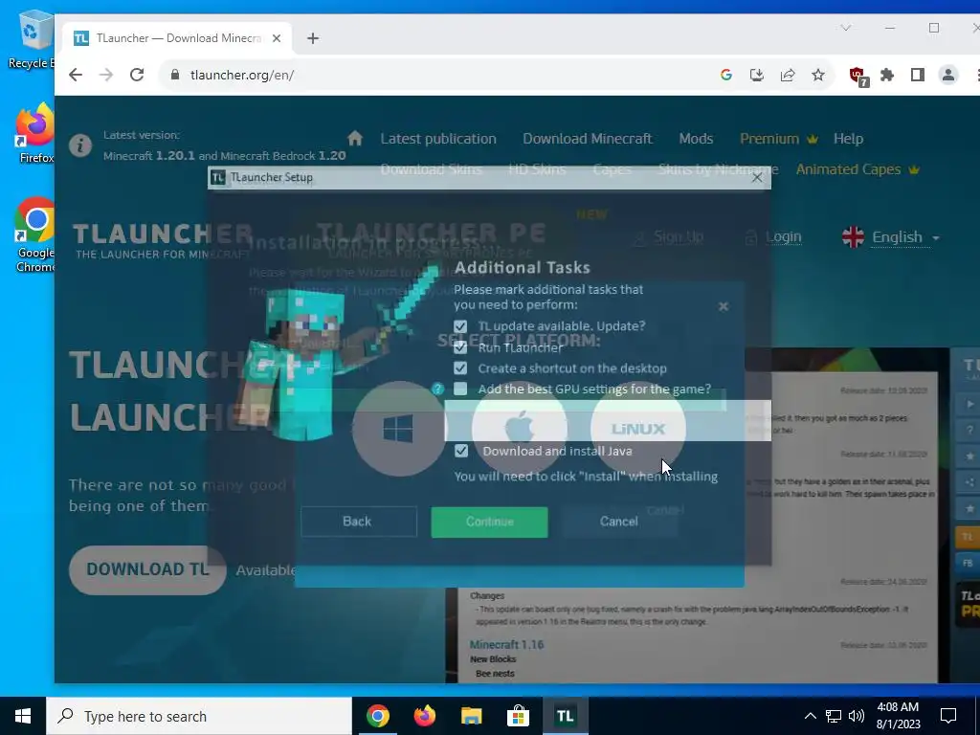
Task: Open 'Animated Capes' menu item
Action: pyautogui.click(x=857, y=169)
